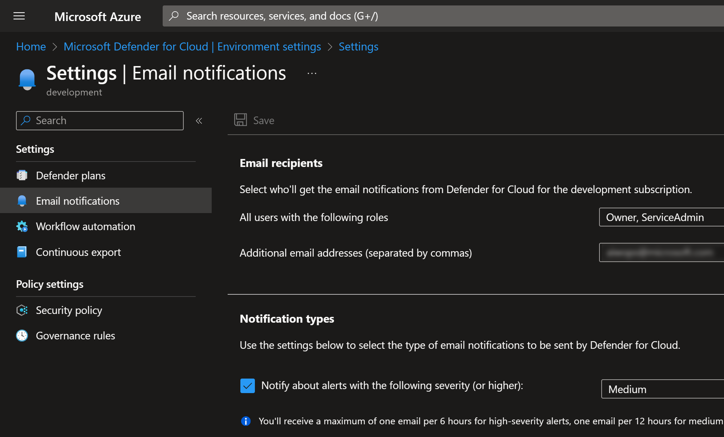Screen dimensions: 724x437
Task: Click 'Additional email addresses (separated by commas)' label
Action: pyautogui.click(x=356, y=253)
